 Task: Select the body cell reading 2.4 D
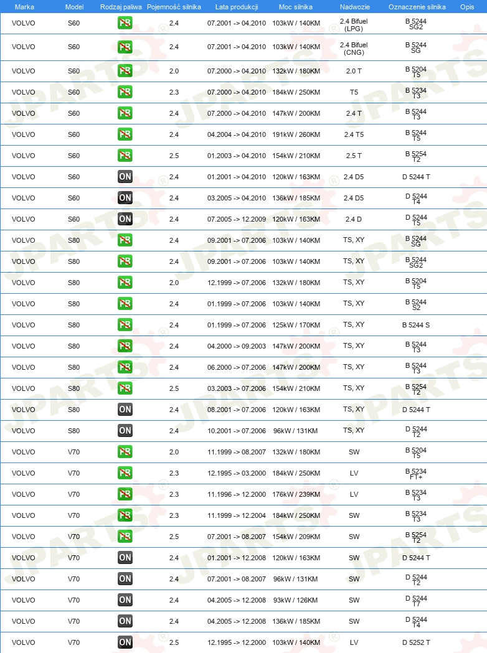click(x=354, y=219)
